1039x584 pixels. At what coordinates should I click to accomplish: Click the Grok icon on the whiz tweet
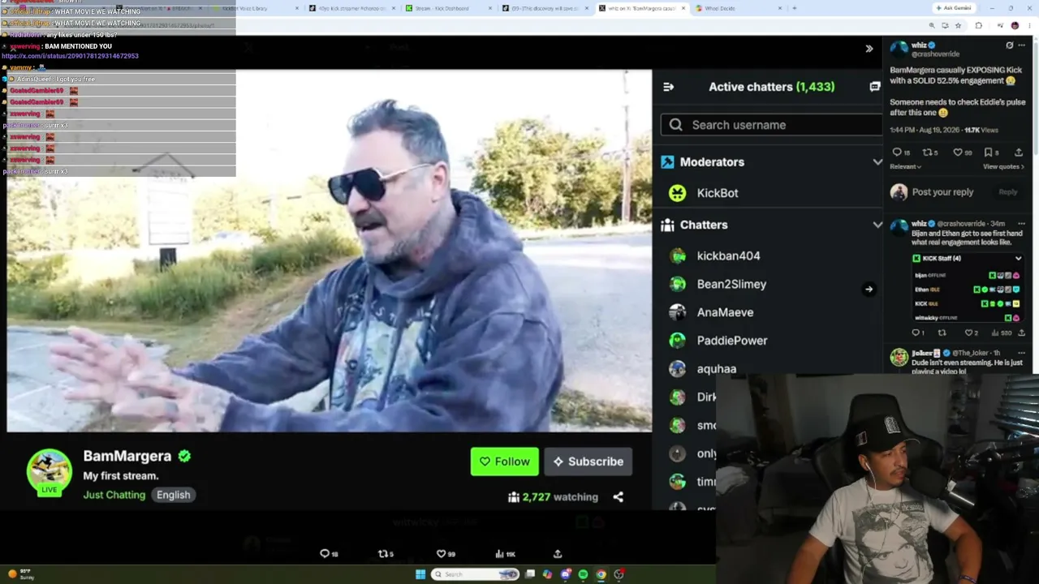click(1009, 45)
